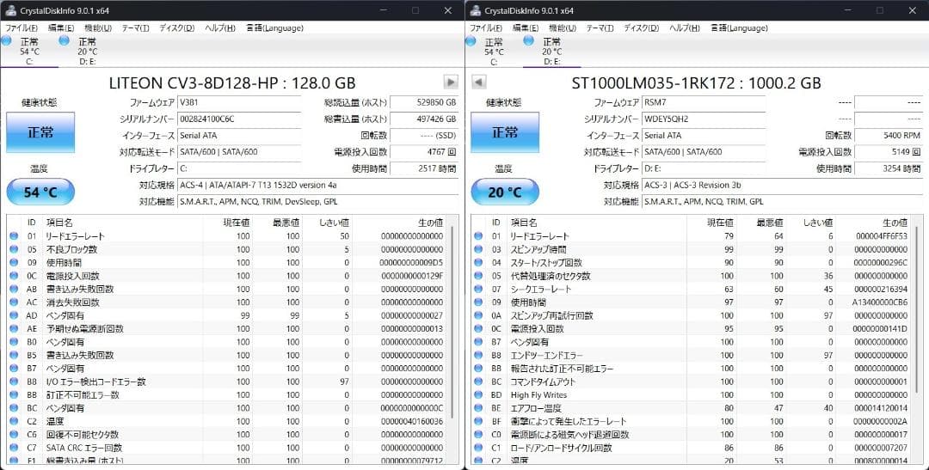Viewport: 929px width, 470px height.
Task: Click the 20 °C temperature button
Action: 505,192
